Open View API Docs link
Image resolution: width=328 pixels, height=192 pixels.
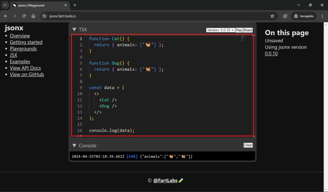coord(25,68)
